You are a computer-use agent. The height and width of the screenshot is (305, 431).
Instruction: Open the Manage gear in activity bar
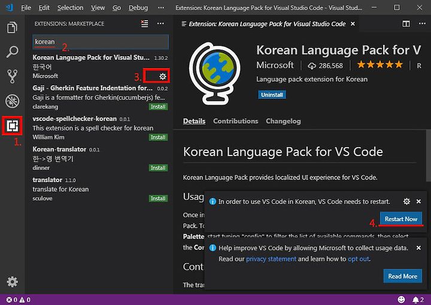pyautogui.click(x=12, y=282)
